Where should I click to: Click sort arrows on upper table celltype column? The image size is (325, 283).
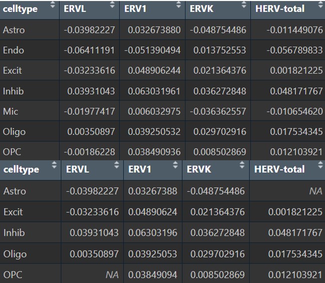pyautogui.click(x=53, y=7)
